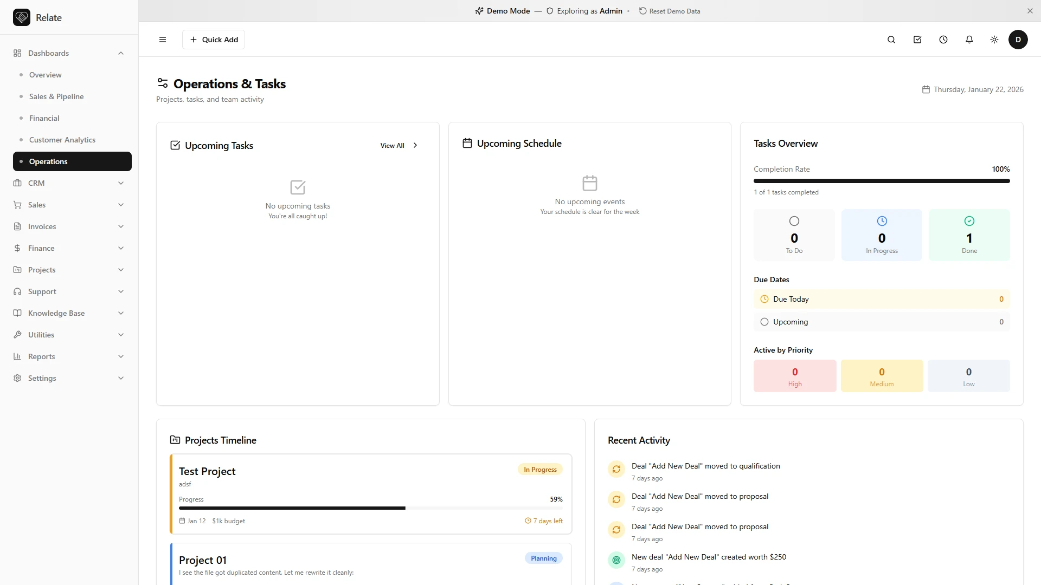The width and height of the screenshot is (1041, 585).
Task: Select the Operations dashboard item
Action: point(72,161)
